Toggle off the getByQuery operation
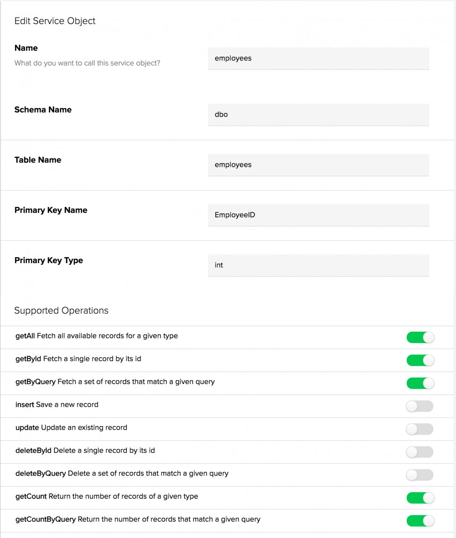The height and width of the screenshot is (538, 456). click(420, 383)
